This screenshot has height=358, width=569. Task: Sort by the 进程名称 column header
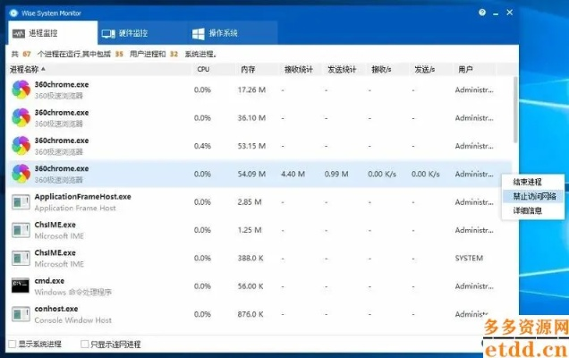(99, 69)
